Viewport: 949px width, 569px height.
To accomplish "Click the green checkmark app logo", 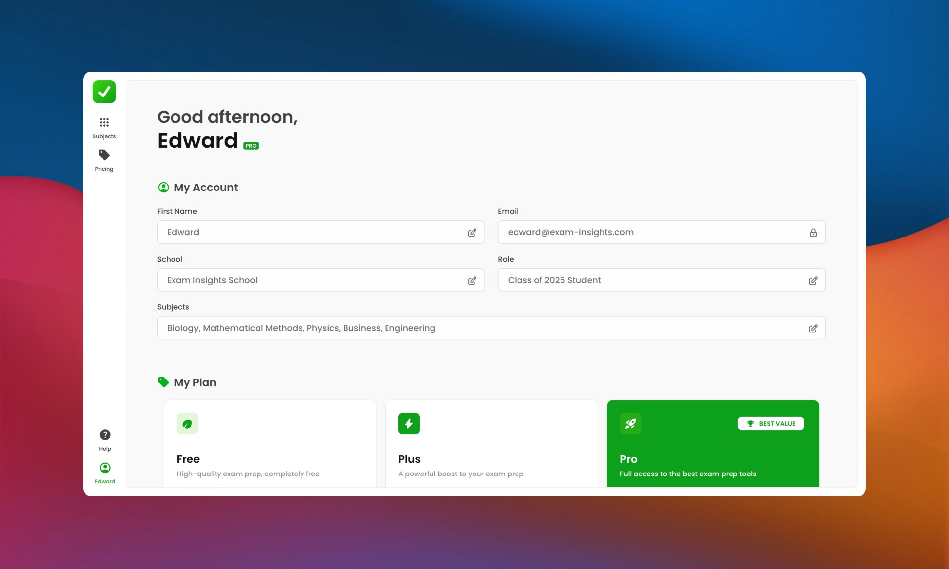I will point(104,92).
